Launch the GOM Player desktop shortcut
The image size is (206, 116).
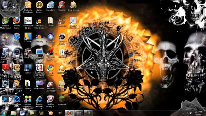pos(62,69)
